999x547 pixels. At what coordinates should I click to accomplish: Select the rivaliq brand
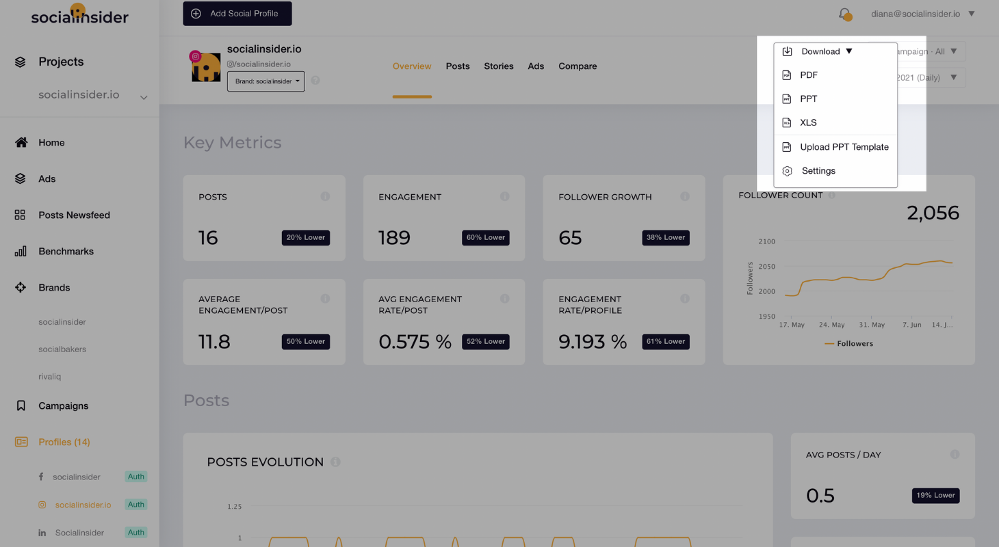coord(50,376)
